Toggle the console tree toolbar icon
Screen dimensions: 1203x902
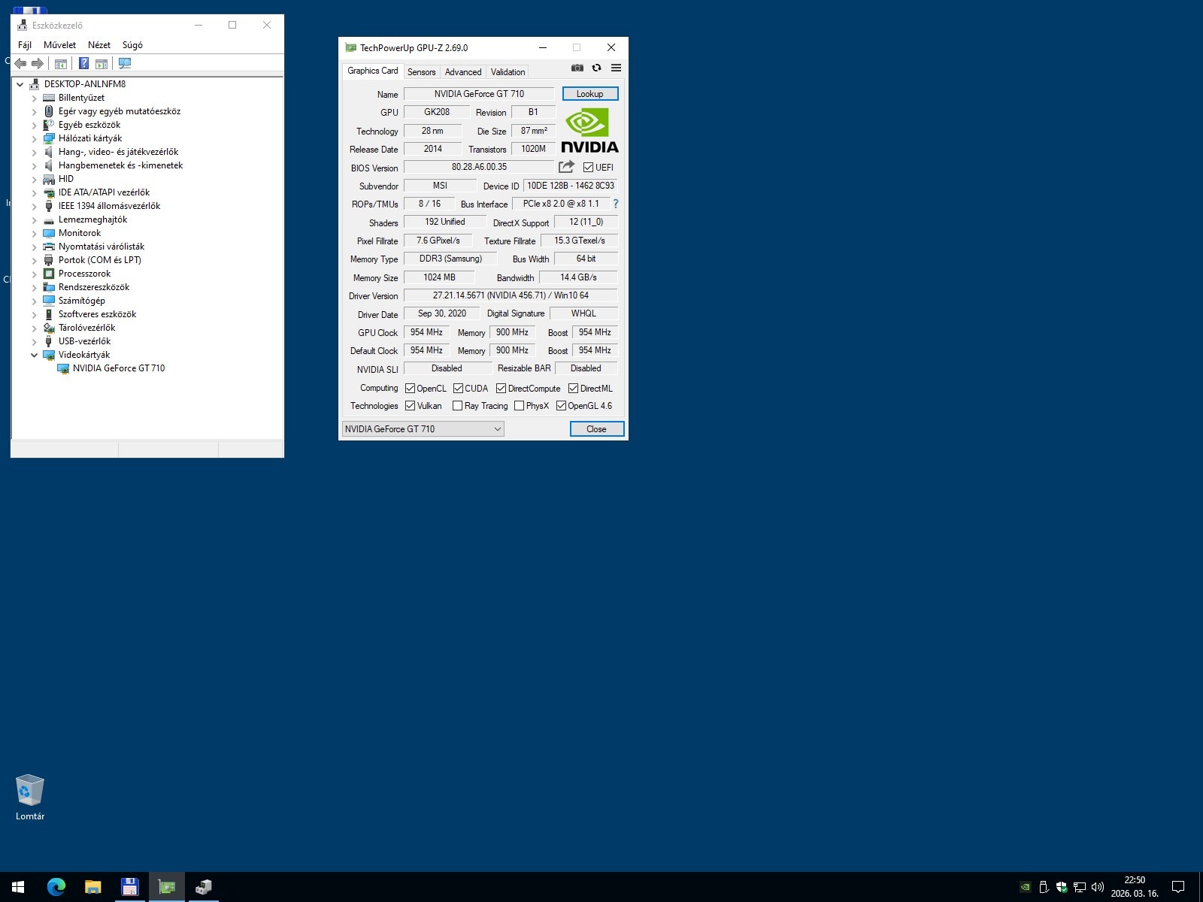(61, 64)
